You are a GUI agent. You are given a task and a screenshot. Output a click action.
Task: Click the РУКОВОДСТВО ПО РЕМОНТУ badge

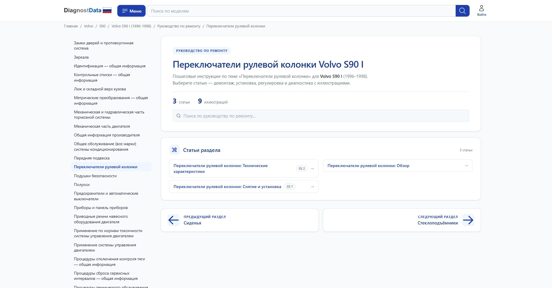click(202, 51)
